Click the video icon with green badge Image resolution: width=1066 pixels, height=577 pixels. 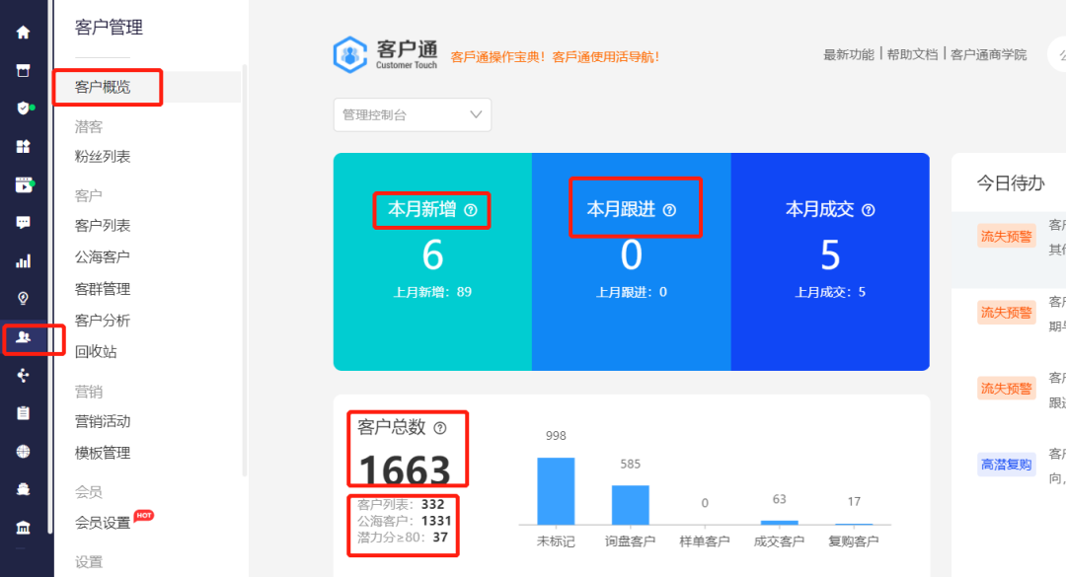(x=22, y=184)
